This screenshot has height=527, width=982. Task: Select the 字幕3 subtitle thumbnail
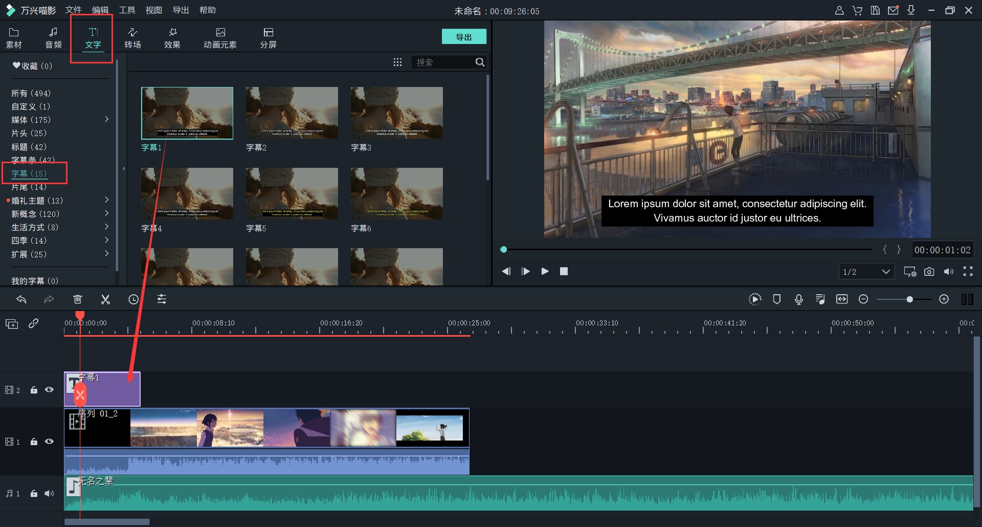coord(396,113)
